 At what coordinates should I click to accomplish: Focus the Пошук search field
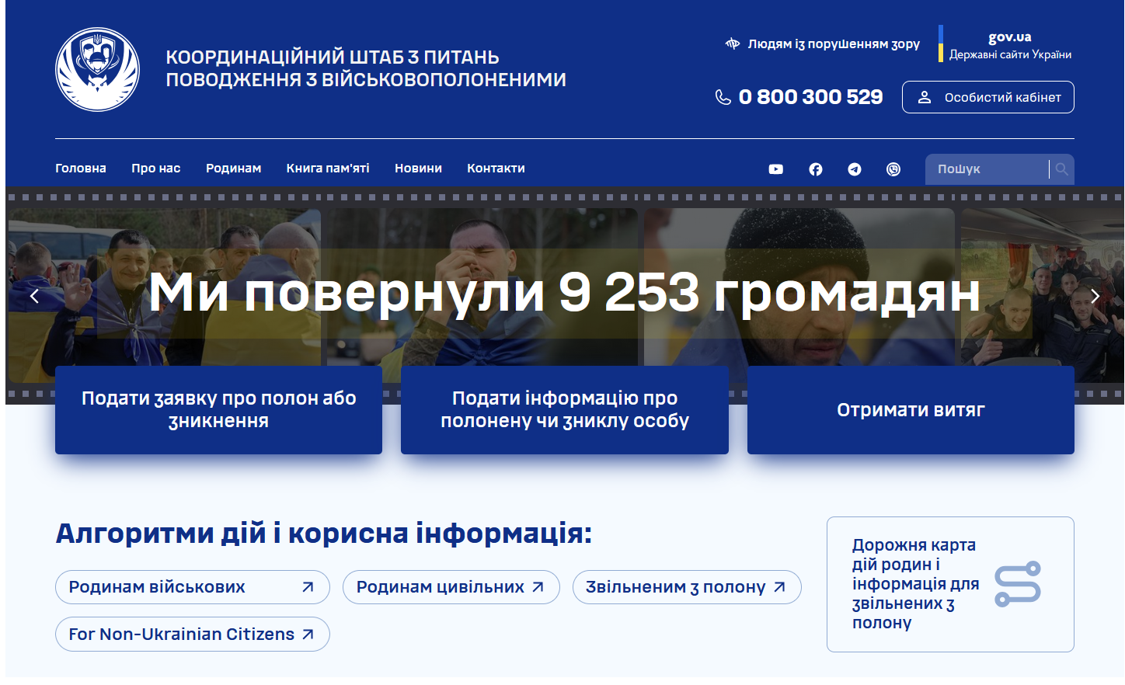pos(987,169)
